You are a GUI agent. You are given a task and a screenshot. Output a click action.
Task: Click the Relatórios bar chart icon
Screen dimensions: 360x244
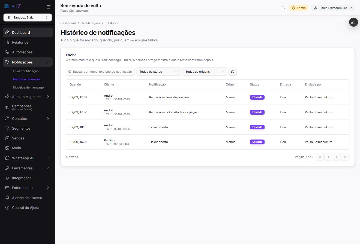tap(7, 42)
